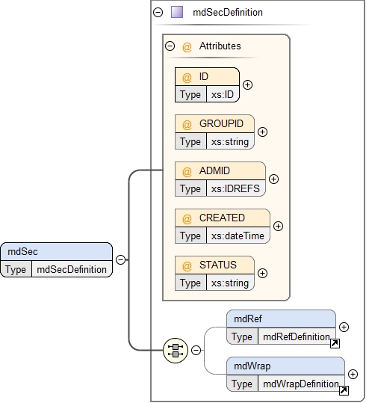Expand the ID attribute details
366x403 pixels.
(x=247, y=84)
